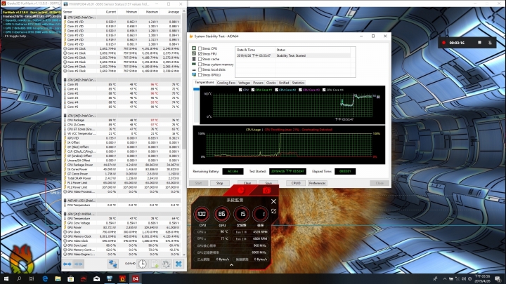Screen dimensions: 506x284
Task: Open HWiNFO network remote monitoring icon
Action: [x=112, y=264]
